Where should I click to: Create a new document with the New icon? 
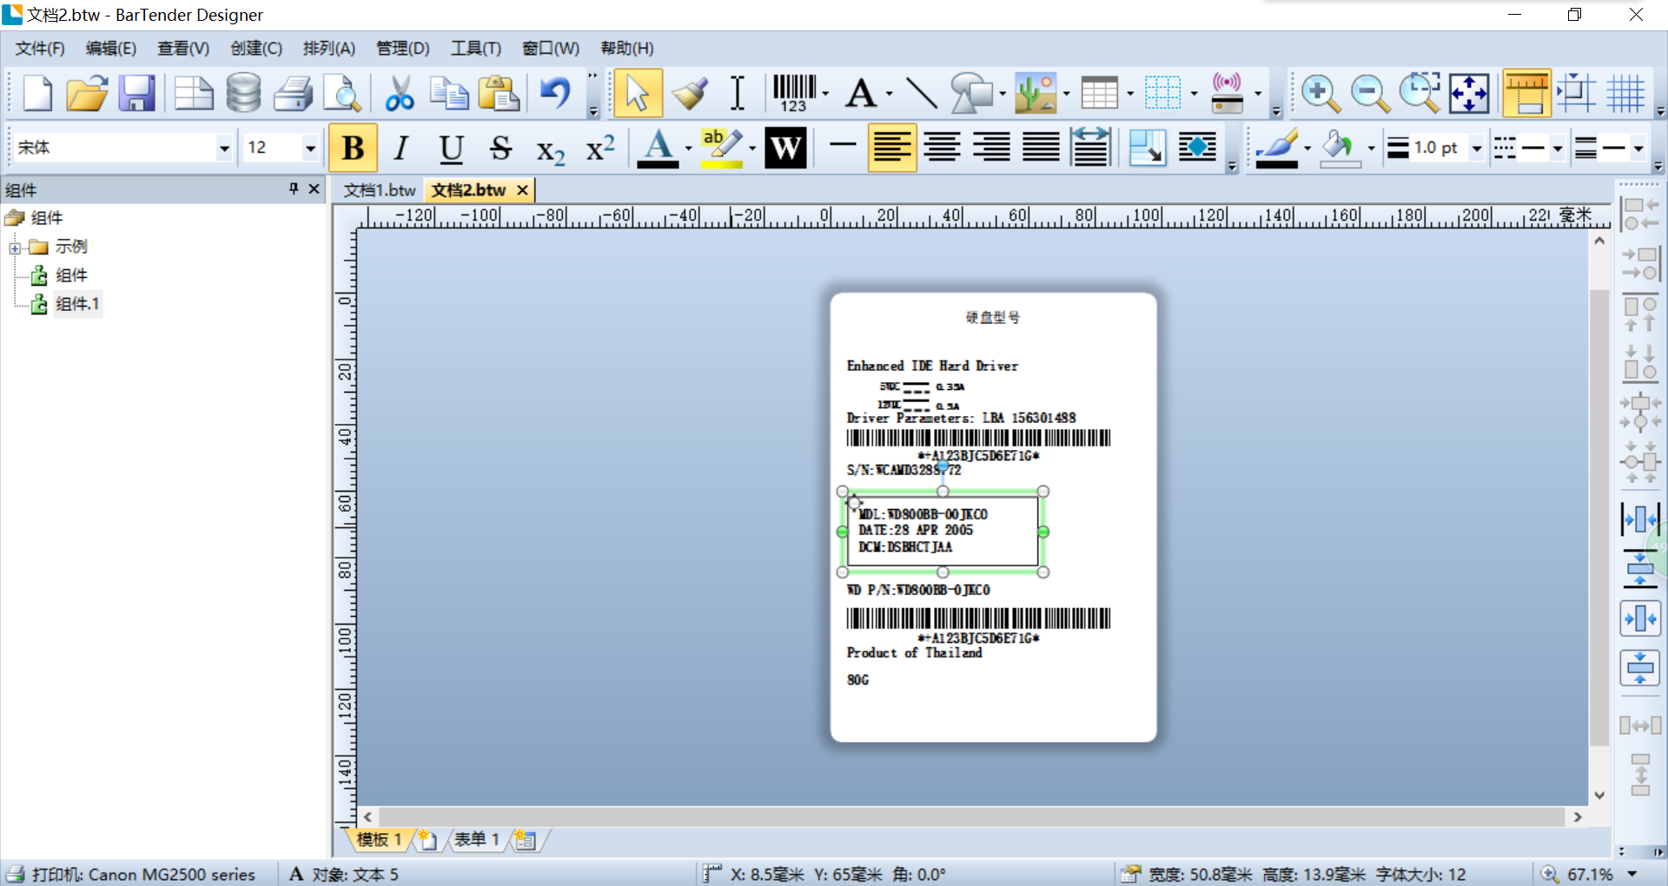coord(37,93)
